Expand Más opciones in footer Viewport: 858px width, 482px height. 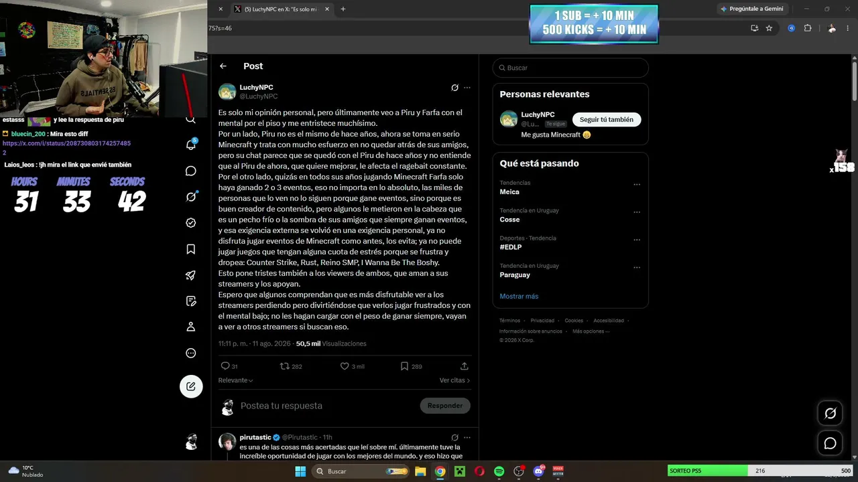[x=591, y=331]
